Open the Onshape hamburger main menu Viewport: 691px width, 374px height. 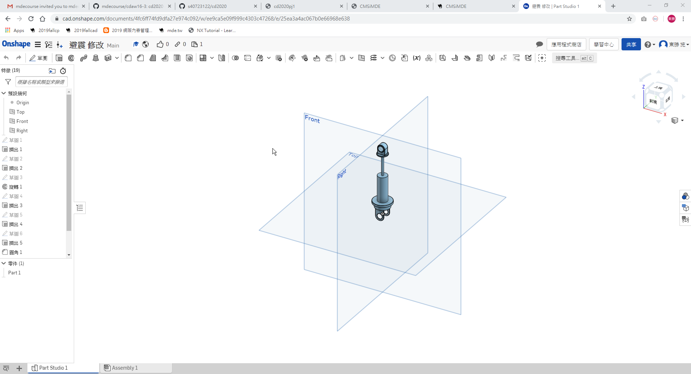click(37, 44)
